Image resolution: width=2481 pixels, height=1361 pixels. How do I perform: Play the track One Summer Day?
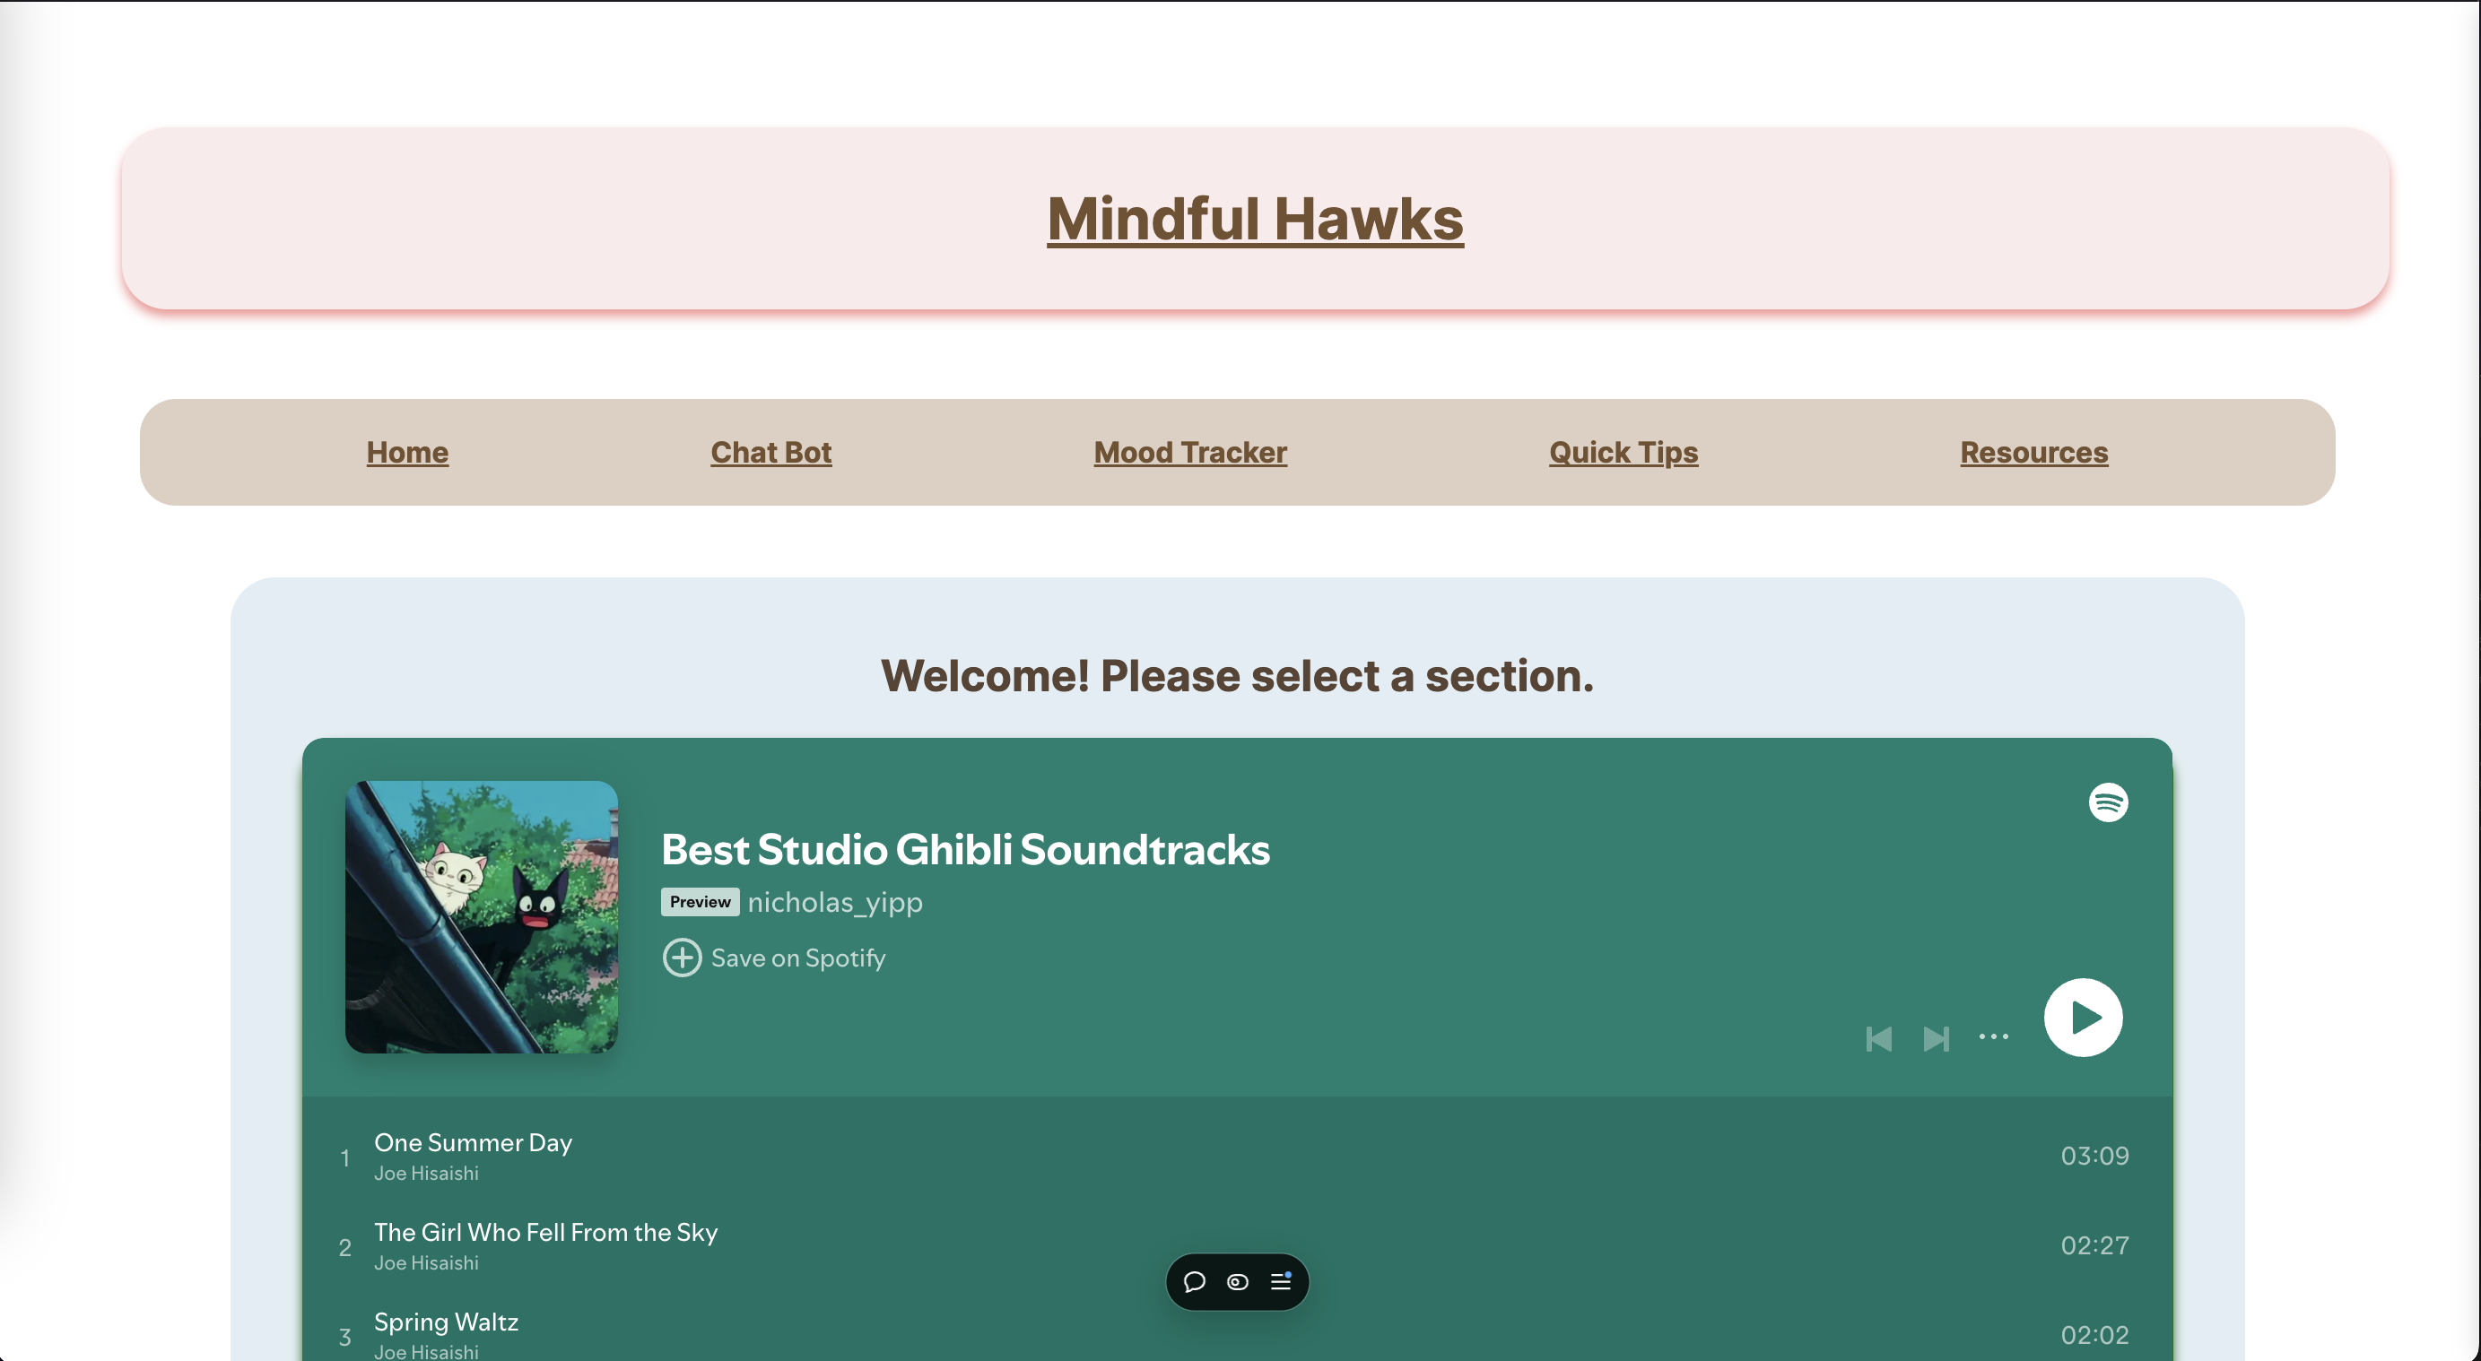pos(473,1142)
